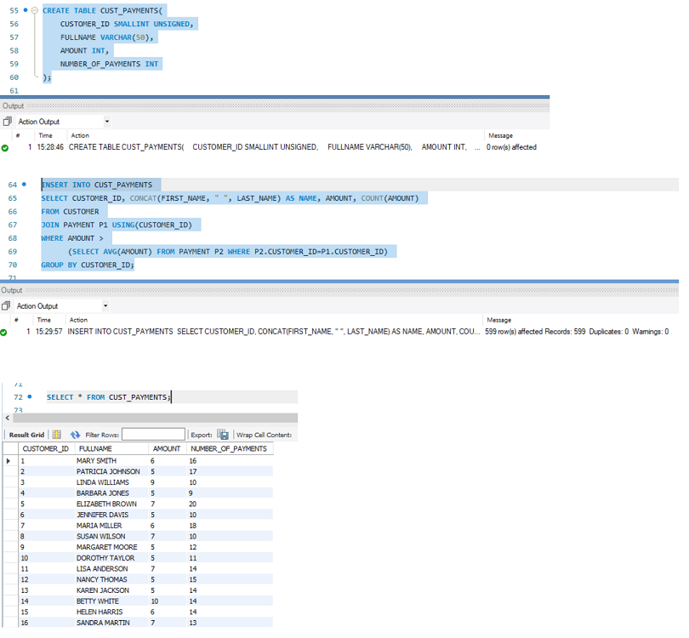Sort by the NUMBER_OF_PAYMENTS column header
This screenshot has width=689, height=638.
coord(229,448)
